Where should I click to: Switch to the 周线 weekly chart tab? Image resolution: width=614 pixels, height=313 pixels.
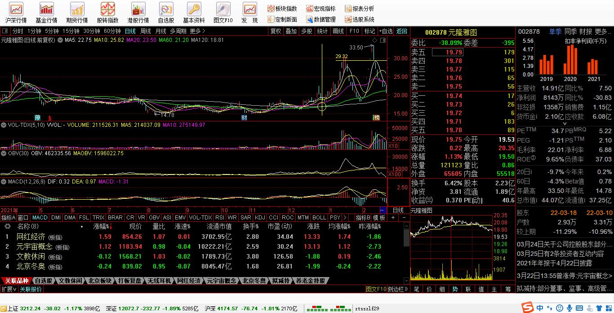point(146,31)
